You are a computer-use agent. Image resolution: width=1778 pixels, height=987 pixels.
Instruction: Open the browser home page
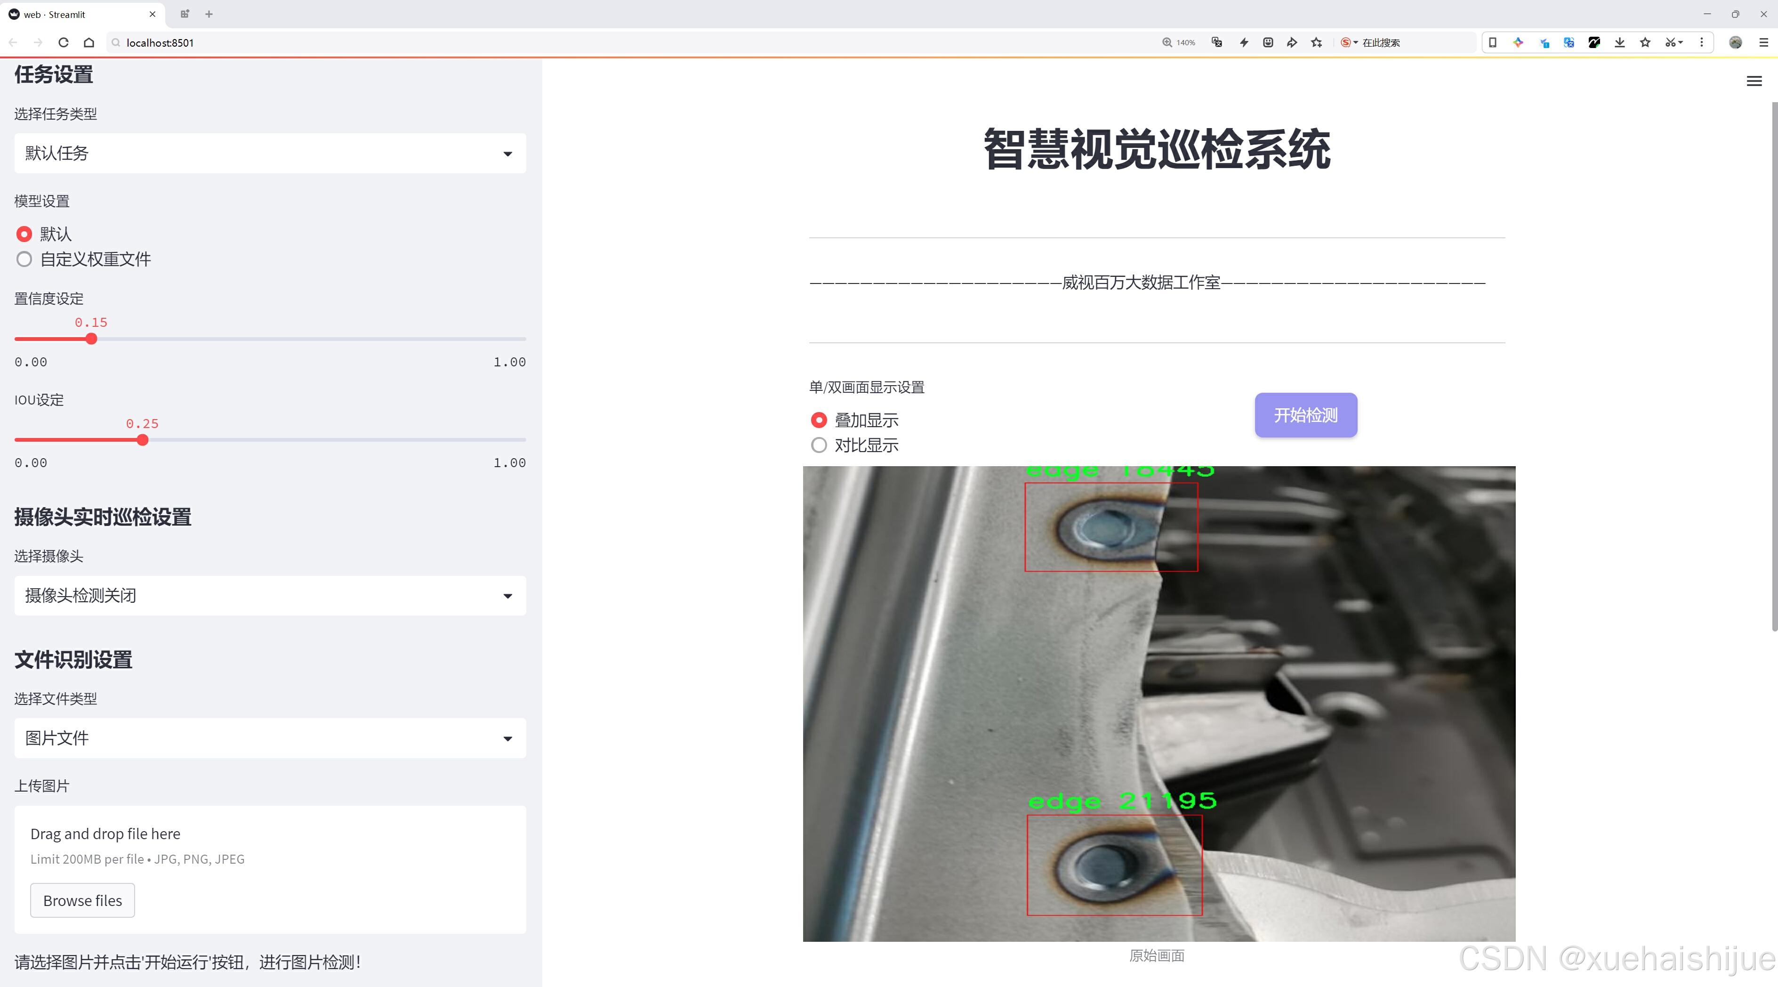[x=89, y=43]
